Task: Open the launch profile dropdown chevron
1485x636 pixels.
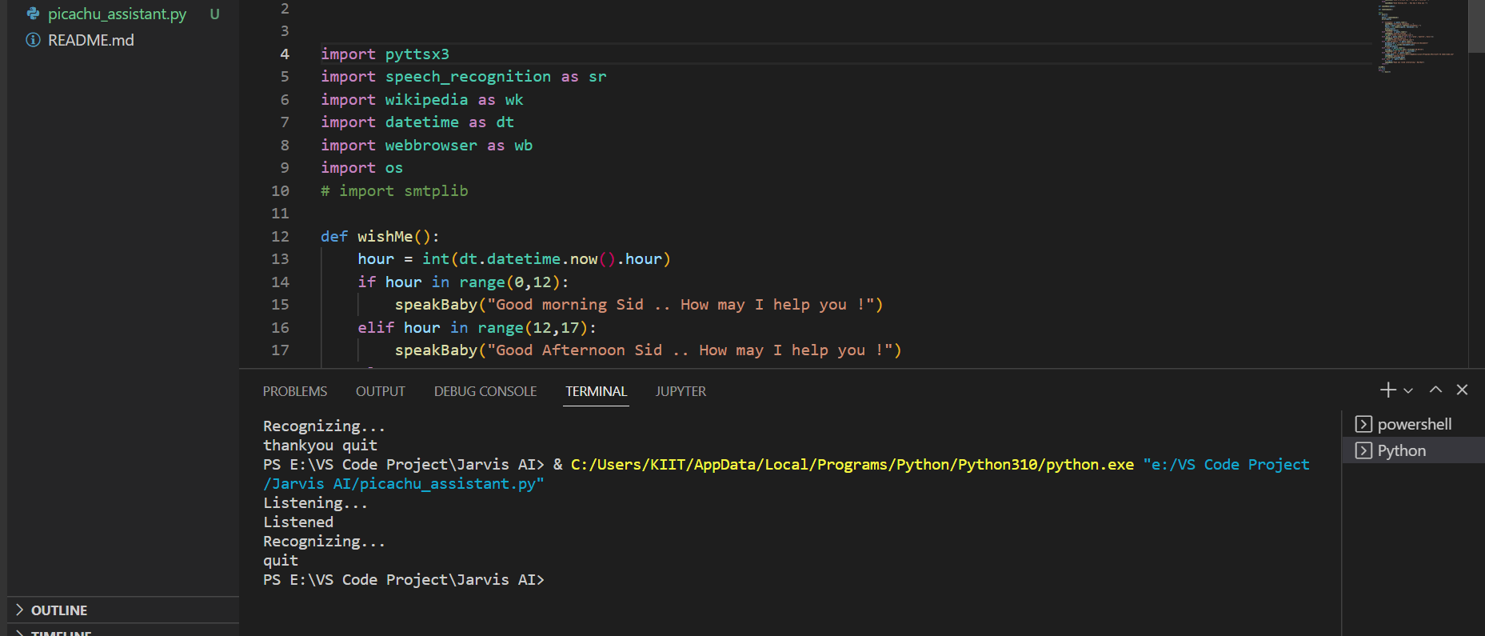Action: 1408,390
